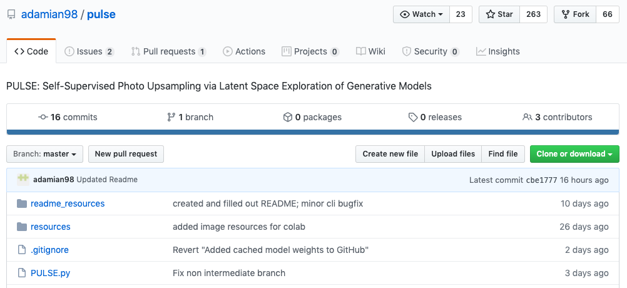Expand the Branch: master selector

click(45, 154)
